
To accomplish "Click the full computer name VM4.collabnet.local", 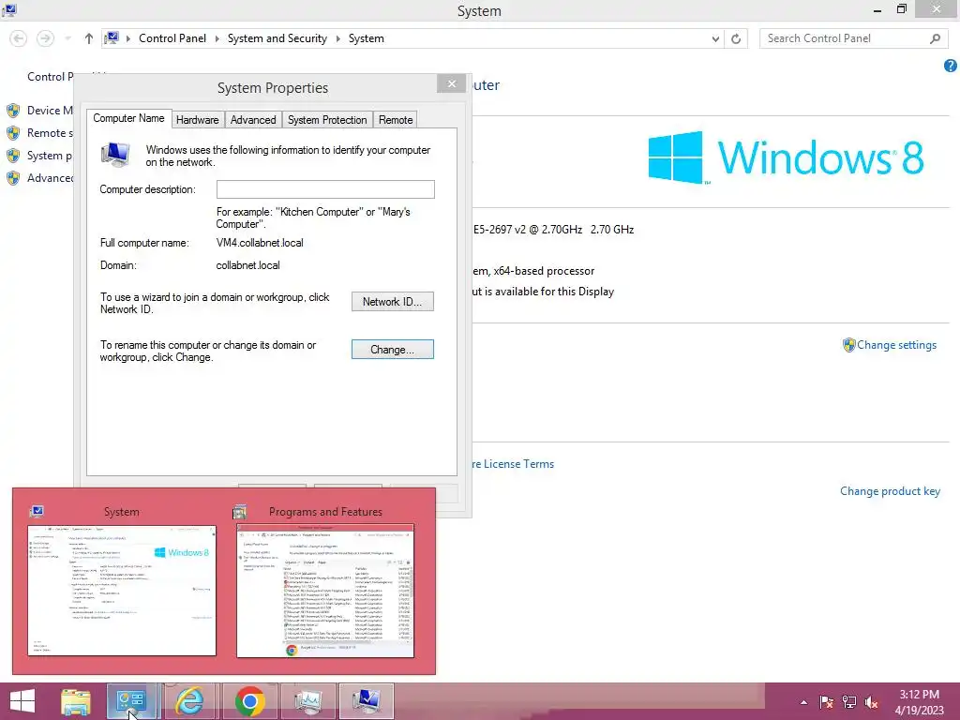I will click(x=260, y=243).
